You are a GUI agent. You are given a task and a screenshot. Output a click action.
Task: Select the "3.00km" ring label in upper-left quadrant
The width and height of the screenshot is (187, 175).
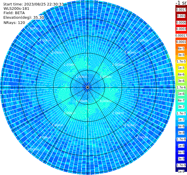[x=57, y=52]
